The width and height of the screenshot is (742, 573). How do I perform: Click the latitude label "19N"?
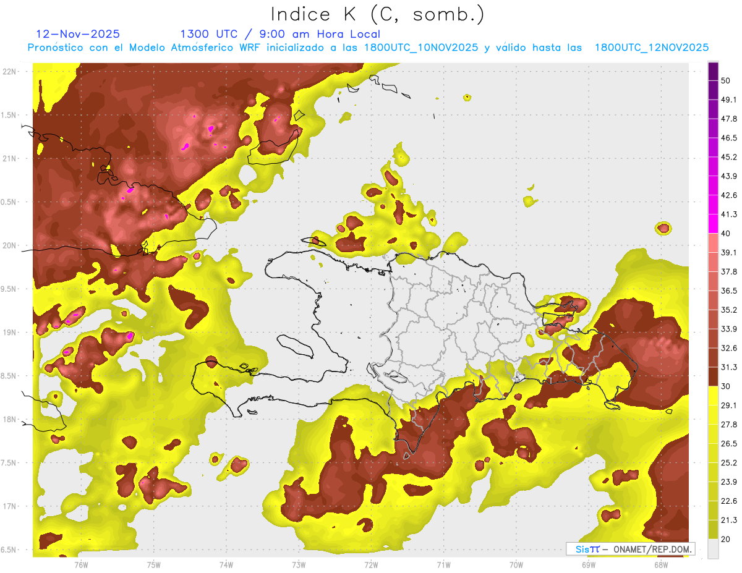click(11, 333)
